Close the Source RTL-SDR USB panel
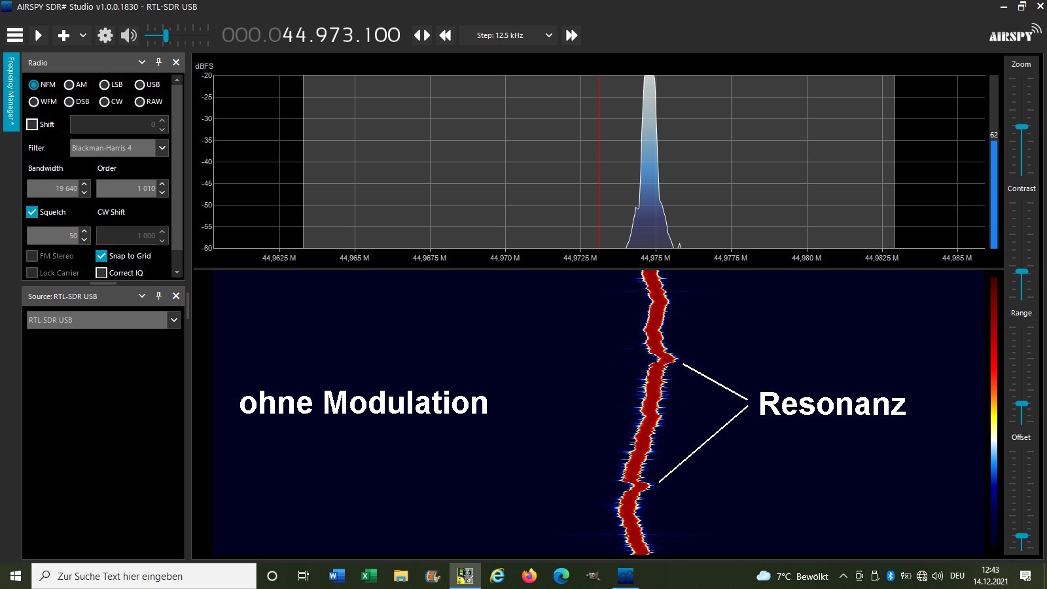 176,296
